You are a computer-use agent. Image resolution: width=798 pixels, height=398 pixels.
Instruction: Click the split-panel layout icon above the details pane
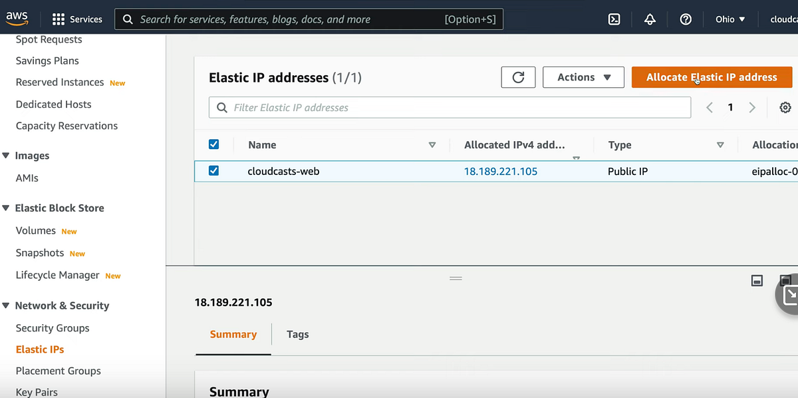(x=757, y=280)
